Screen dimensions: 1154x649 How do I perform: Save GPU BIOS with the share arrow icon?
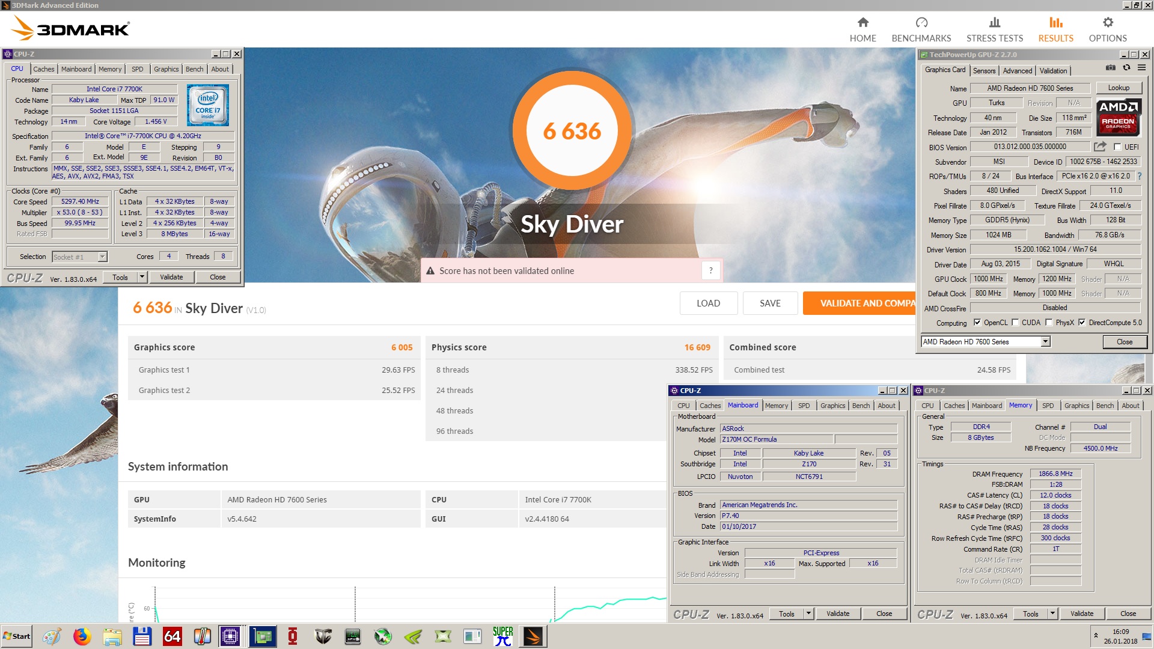(1100, 147)
